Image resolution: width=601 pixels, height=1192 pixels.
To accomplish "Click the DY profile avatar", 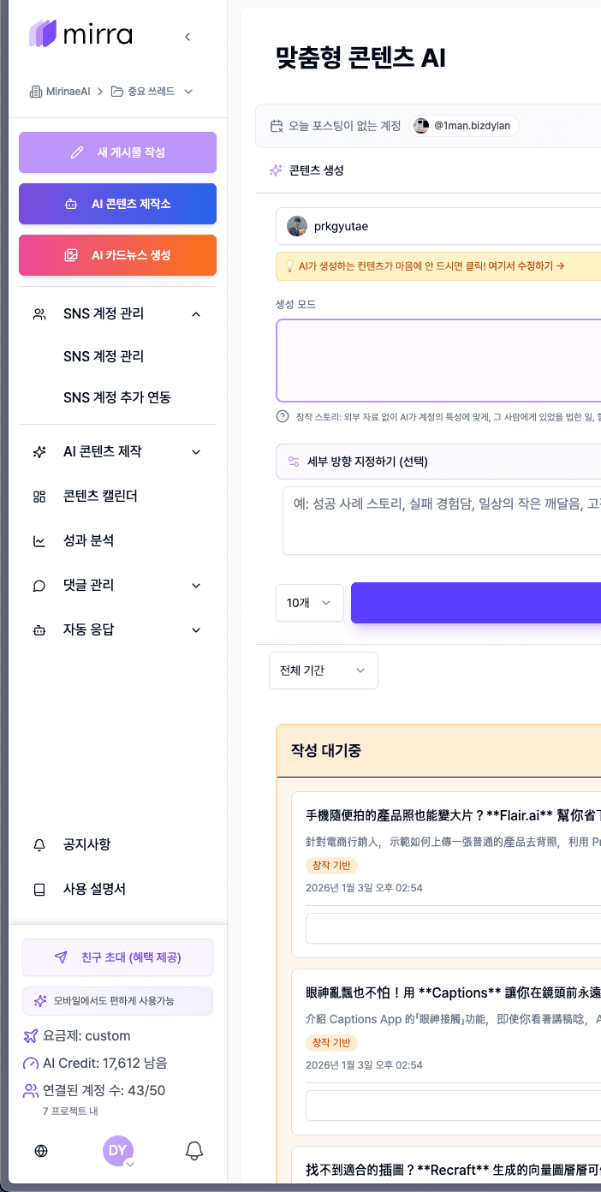I will [118, 1151].
